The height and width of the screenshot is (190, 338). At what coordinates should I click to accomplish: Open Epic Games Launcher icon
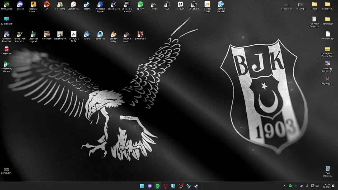tap(127, 7)
